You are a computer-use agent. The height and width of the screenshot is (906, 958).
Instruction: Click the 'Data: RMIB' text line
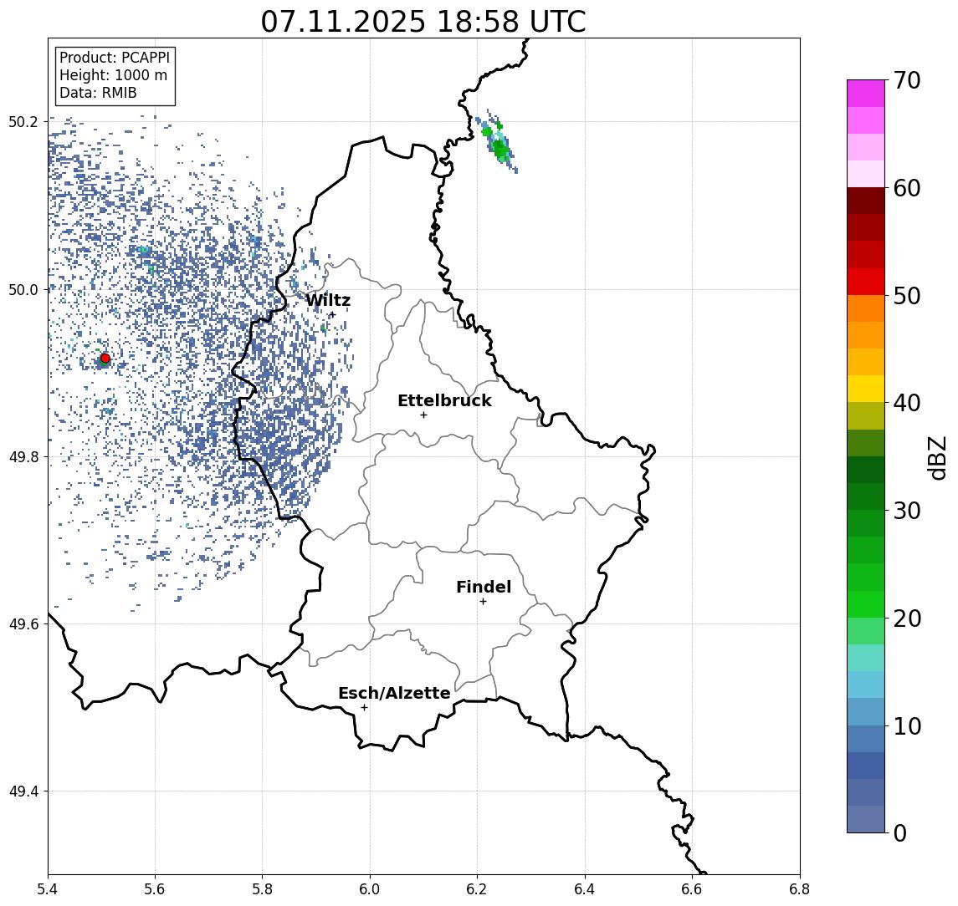point(98,94)
